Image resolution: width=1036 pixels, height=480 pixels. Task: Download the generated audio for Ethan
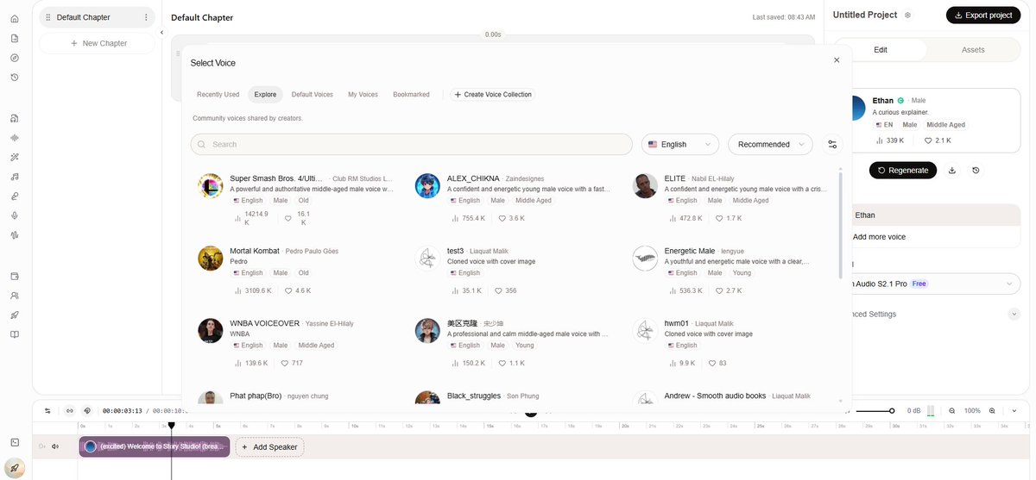(x=952, y=171)
